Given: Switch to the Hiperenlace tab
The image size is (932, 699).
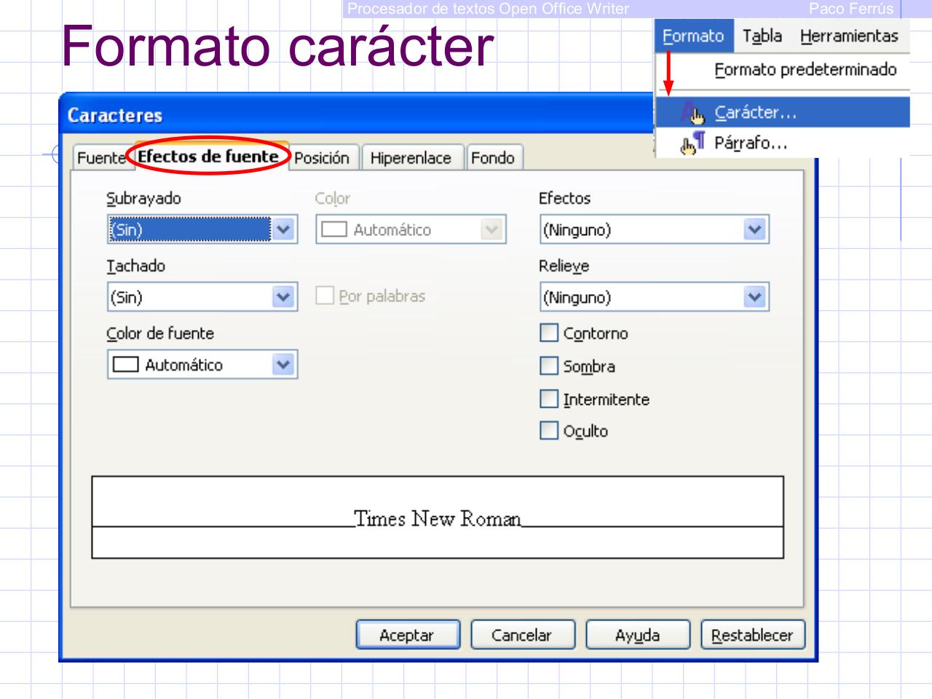Looking at the screenshot, I should pyautogui.click(x=412, y=157).
